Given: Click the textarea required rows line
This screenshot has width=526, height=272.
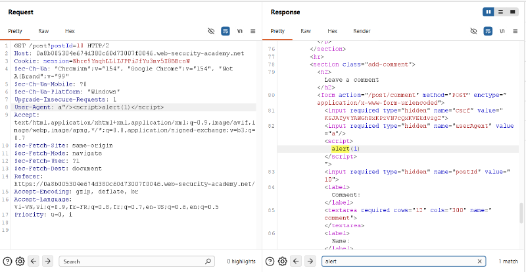Looking at the screenshot, I should (408, 214).
